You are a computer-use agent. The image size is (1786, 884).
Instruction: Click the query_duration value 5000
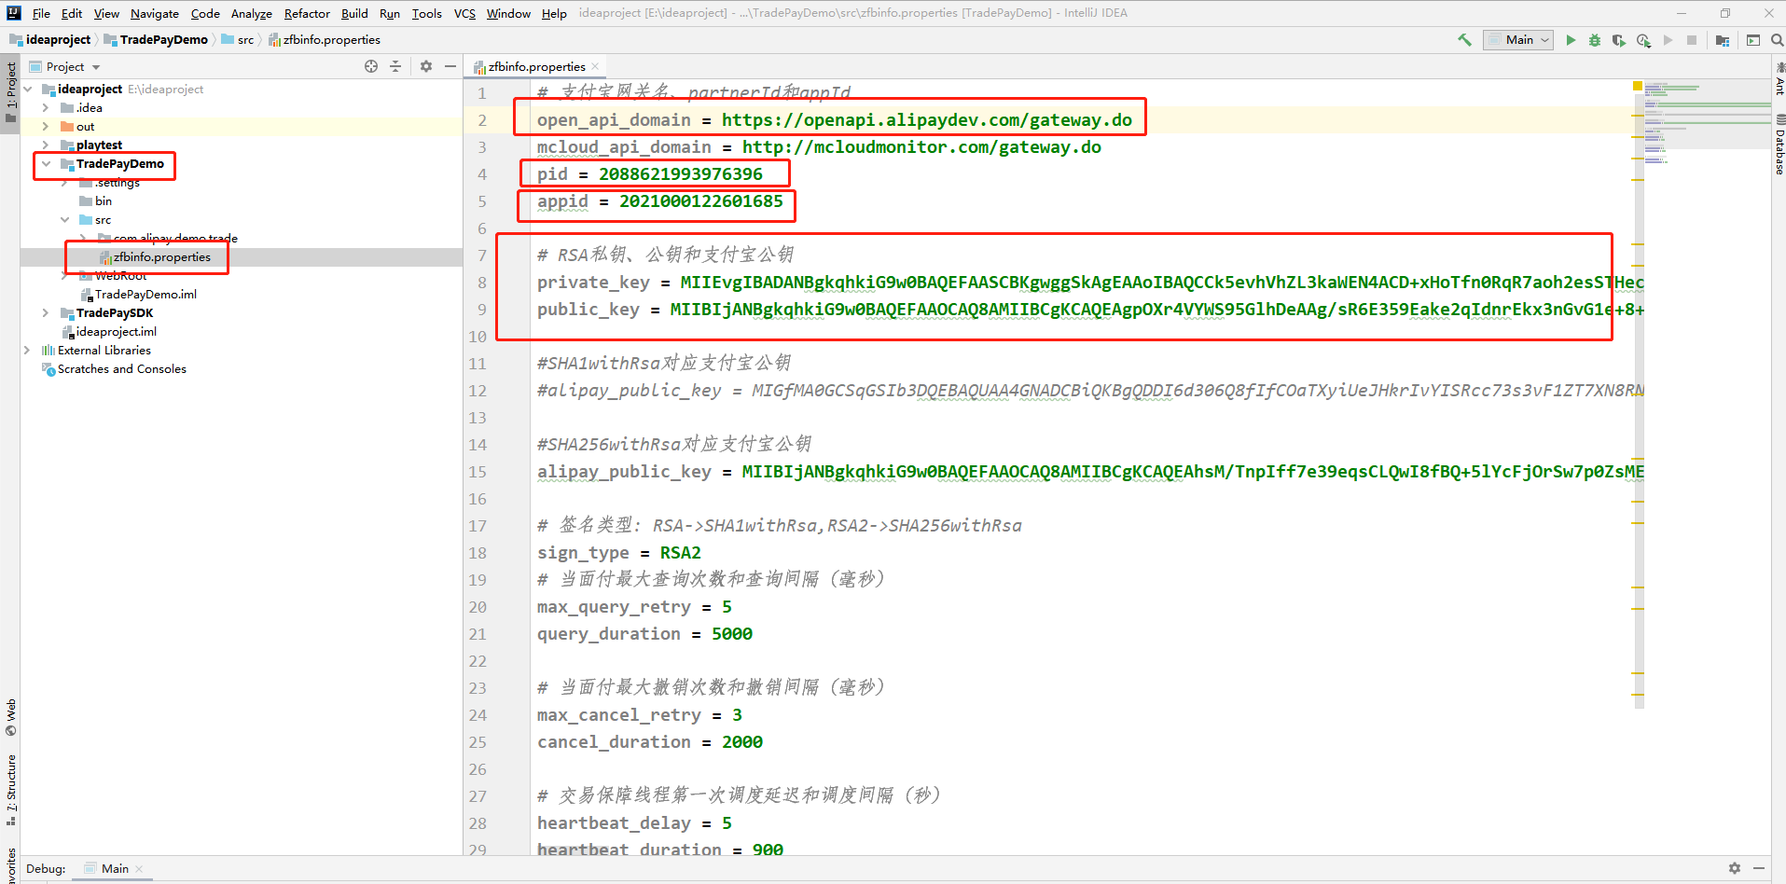[x=731, y=634]
